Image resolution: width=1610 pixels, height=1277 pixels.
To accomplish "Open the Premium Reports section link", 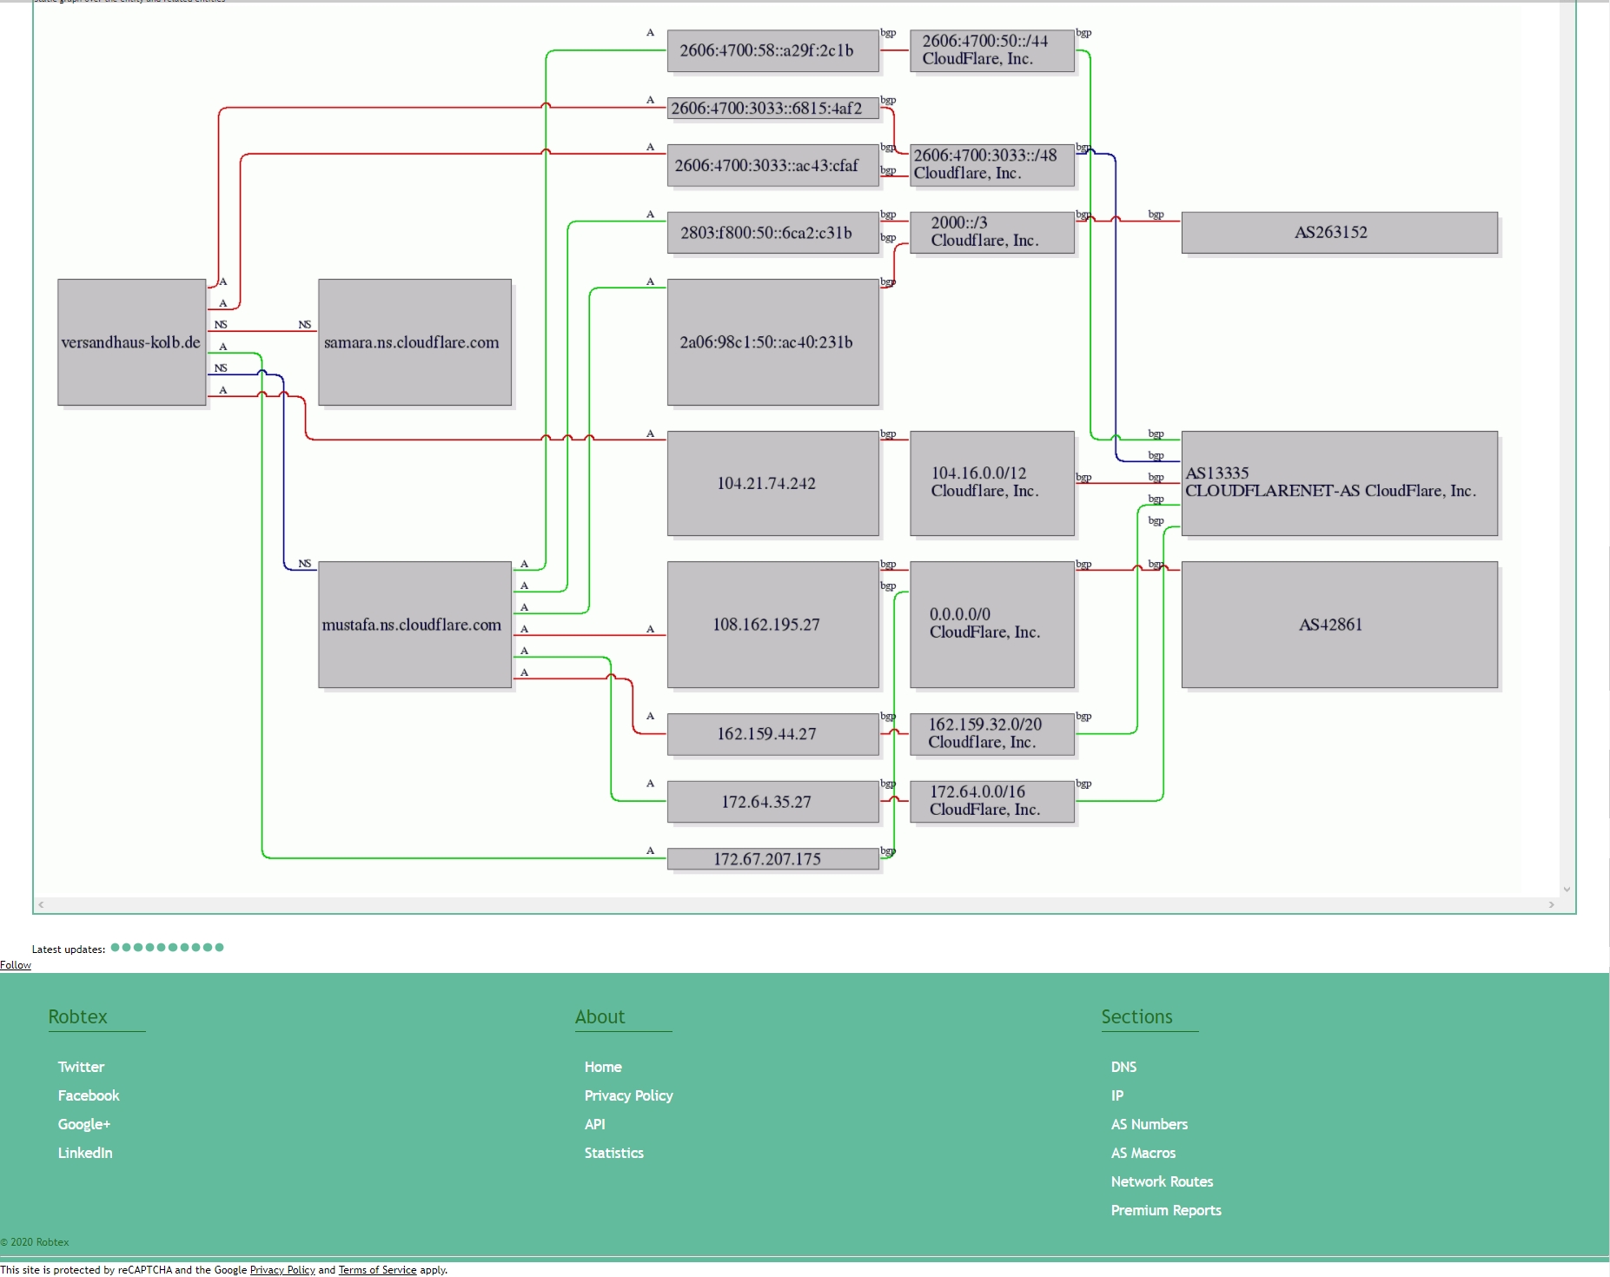I will 1166,1210.
